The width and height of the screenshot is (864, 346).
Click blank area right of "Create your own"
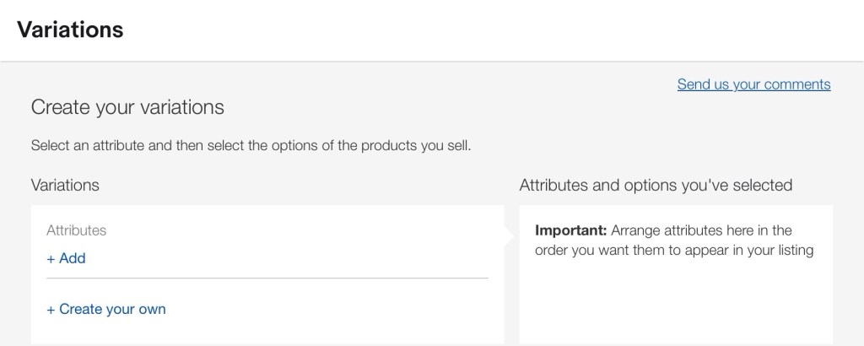pyautogui.click(x=337, y=310)
